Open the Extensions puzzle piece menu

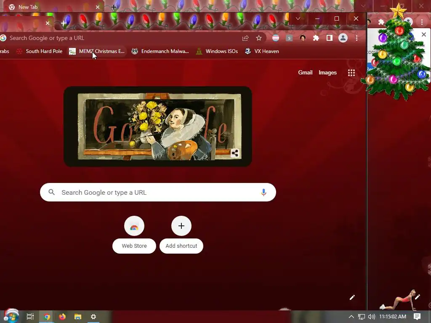316,38
